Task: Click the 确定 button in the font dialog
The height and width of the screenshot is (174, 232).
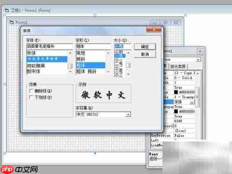Action: point(145,46)
